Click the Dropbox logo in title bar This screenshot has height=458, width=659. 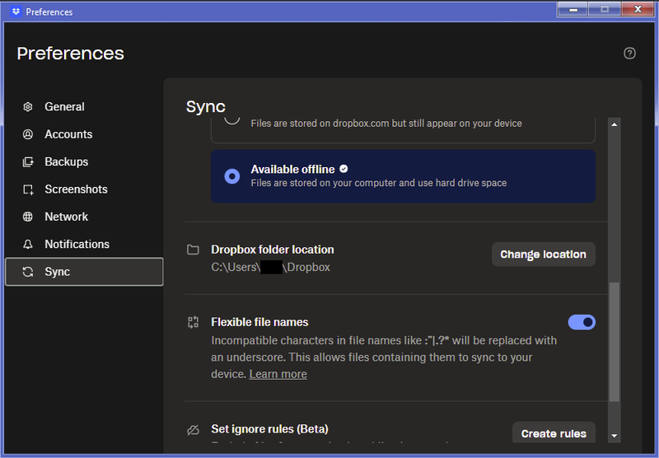tap(15, 12)
